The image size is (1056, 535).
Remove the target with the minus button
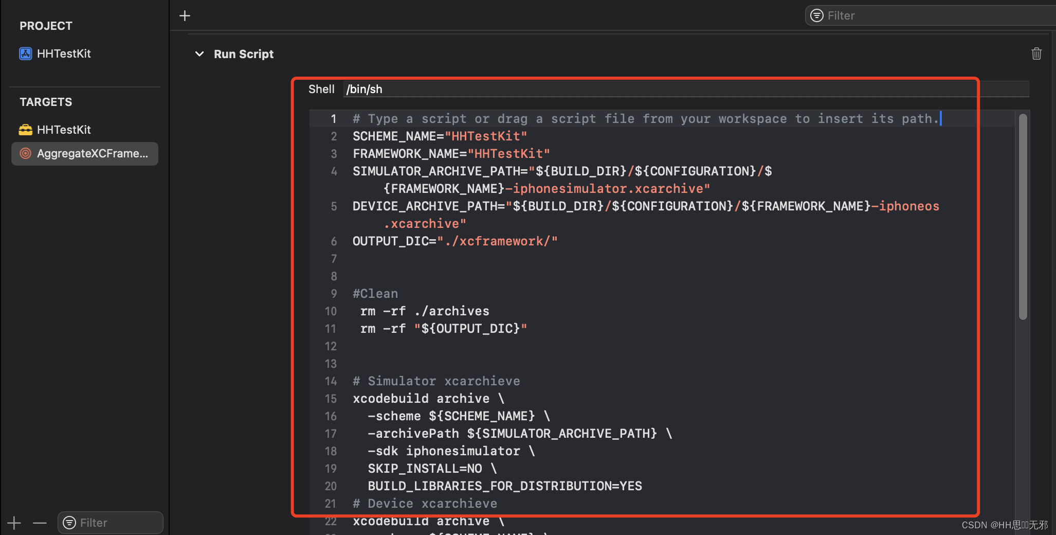[x=40, y=523]
